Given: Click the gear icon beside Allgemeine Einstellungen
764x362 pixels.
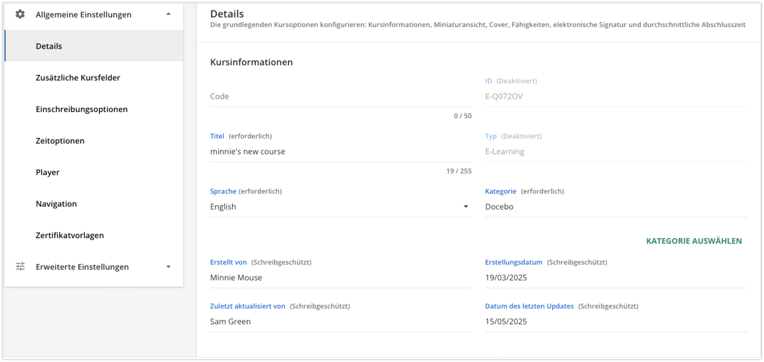Looking at the screenshot, I should [20, 14].
